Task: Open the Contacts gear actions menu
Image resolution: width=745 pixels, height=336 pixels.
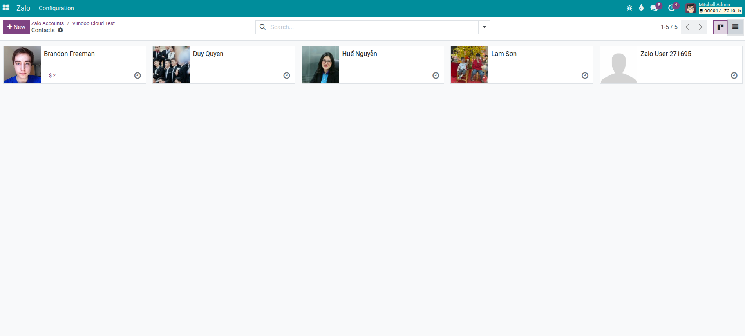Action: tap(60, 30)
